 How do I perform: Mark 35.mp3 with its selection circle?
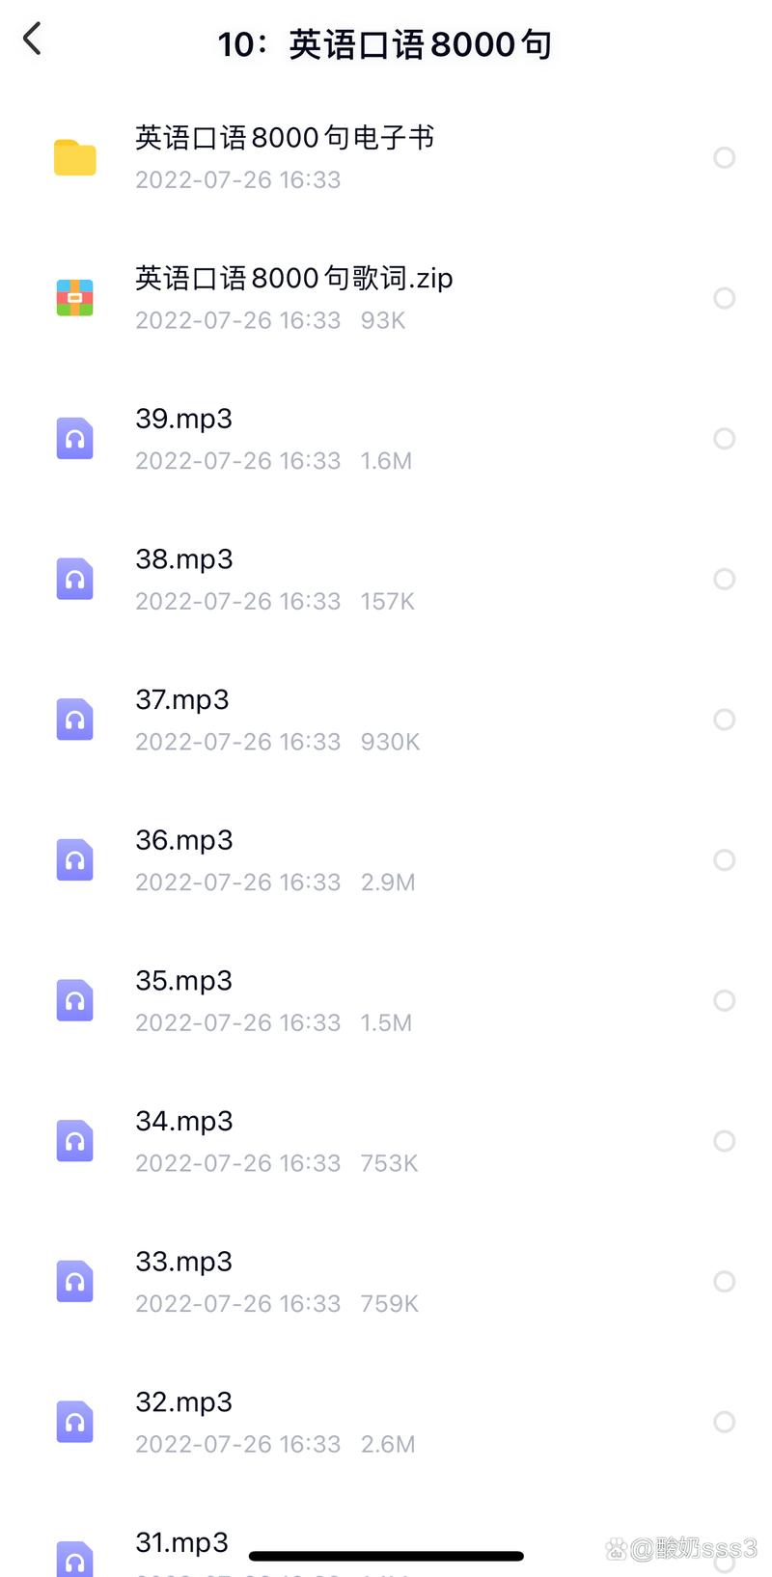coord(724,1000)
